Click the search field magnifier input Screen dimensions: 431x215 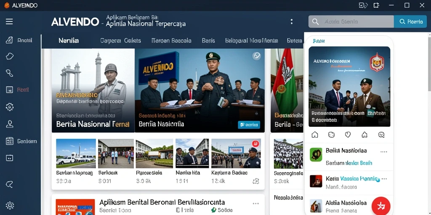coord(351,22)
